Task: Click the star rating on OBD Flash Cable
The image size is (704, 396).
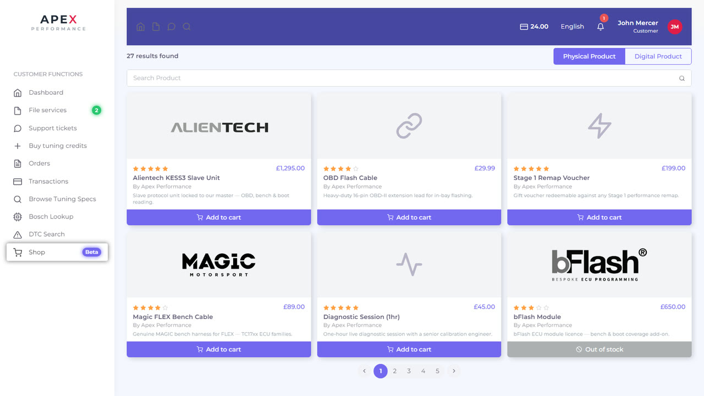Action: [341, 169]
